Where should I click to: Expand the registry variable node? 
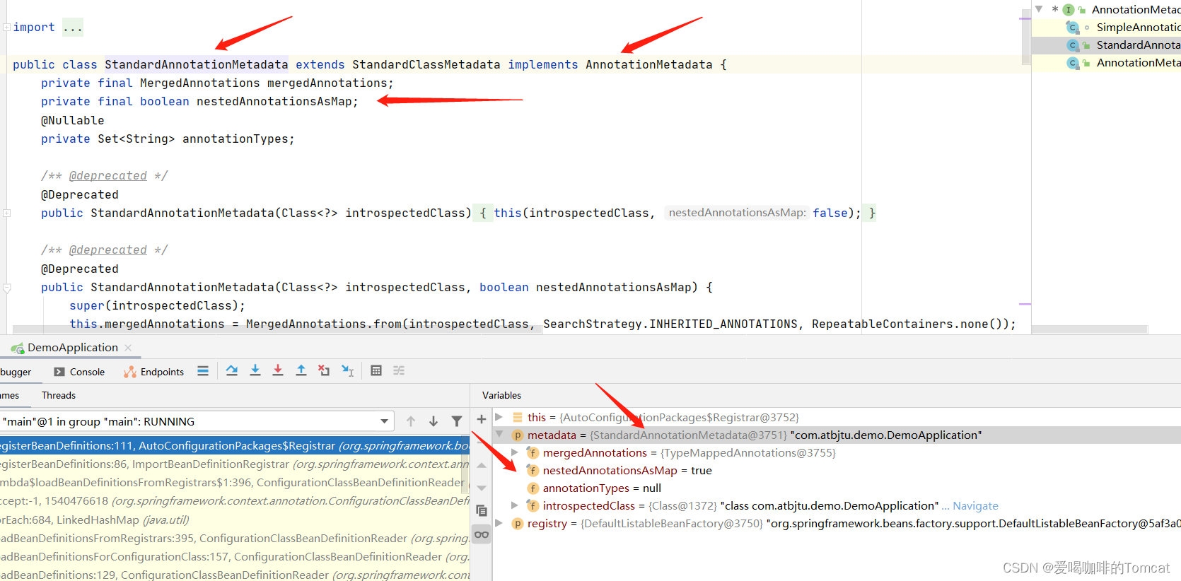[499, 523]
